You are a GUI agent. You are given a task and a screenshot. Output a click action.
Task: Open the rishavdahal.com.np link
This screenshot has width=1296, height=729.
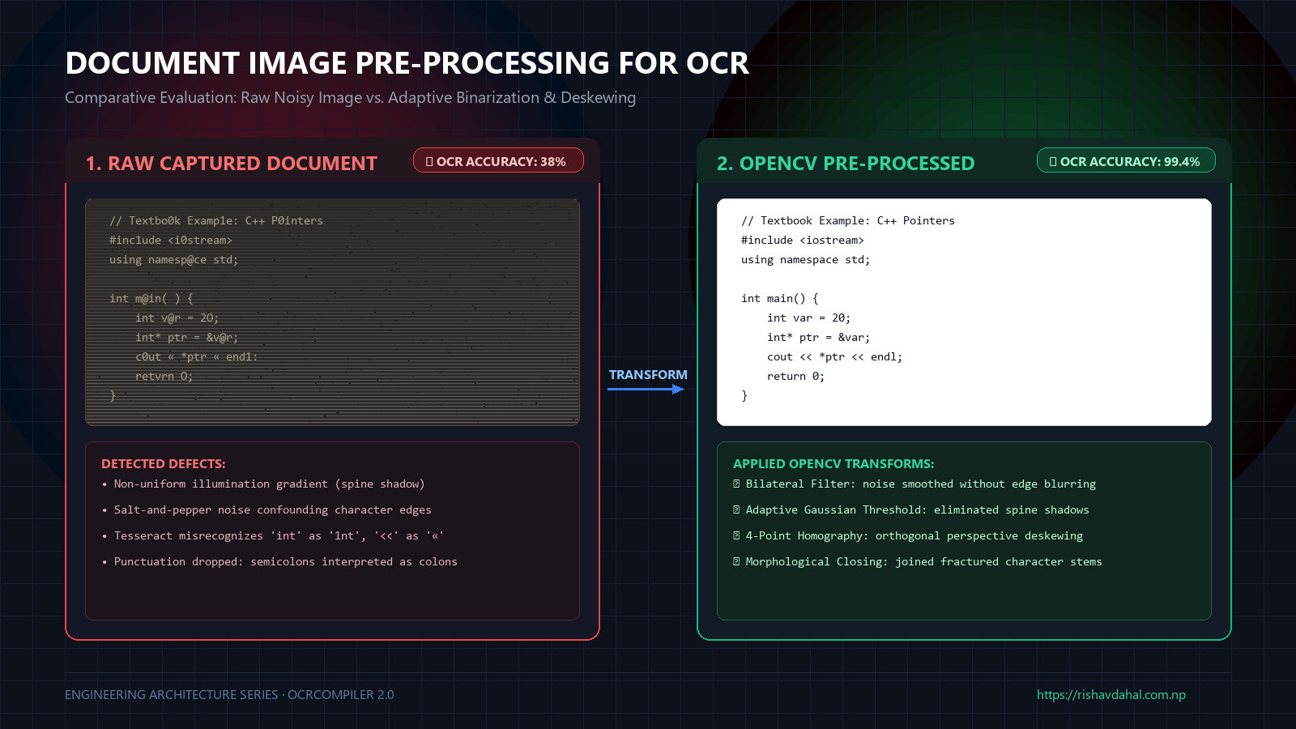click(1111, 694)
